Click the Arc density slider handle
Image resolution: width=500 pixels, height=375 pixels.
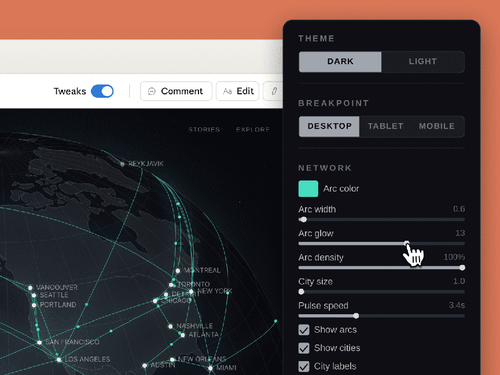(x=462, y=267)
